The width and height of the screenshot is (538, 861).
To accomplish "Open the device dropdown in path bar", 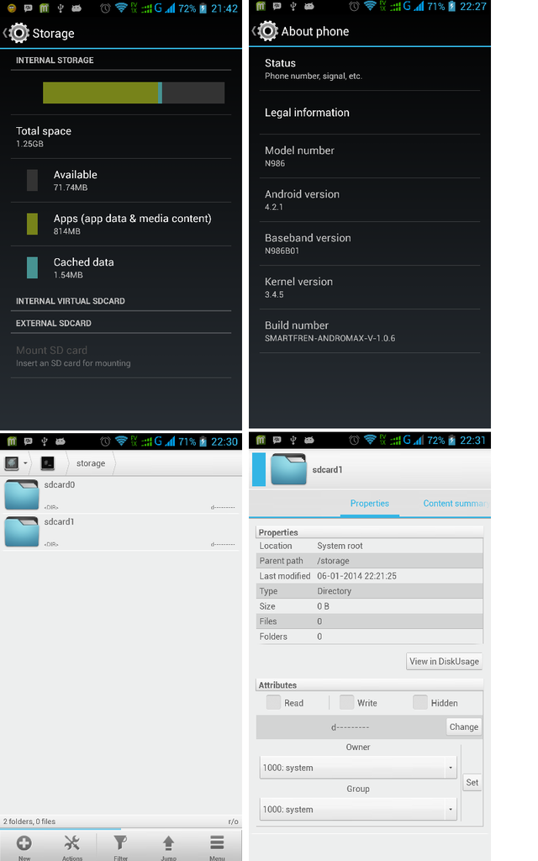I will point(16,463).
